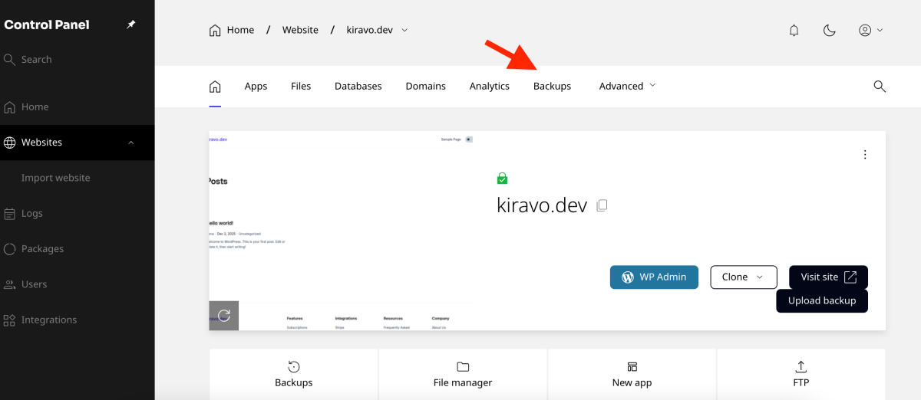Refresh the site preview screenshot

[x=224, y=316]
